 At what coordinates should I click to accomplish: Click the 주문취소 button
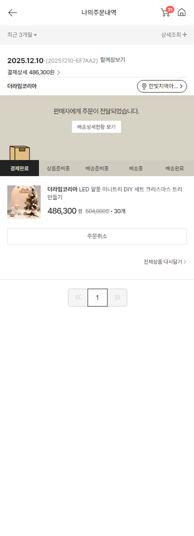click(97, 236)
